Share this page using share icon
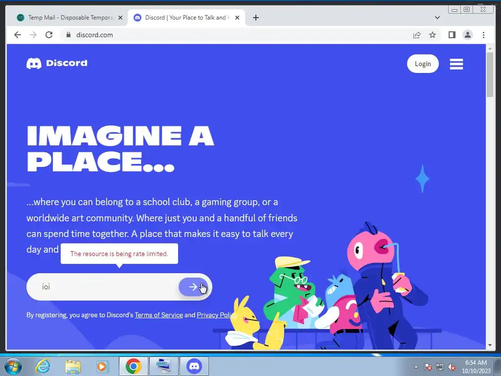This screenshot has width=501, height=376. click(417, 35)
